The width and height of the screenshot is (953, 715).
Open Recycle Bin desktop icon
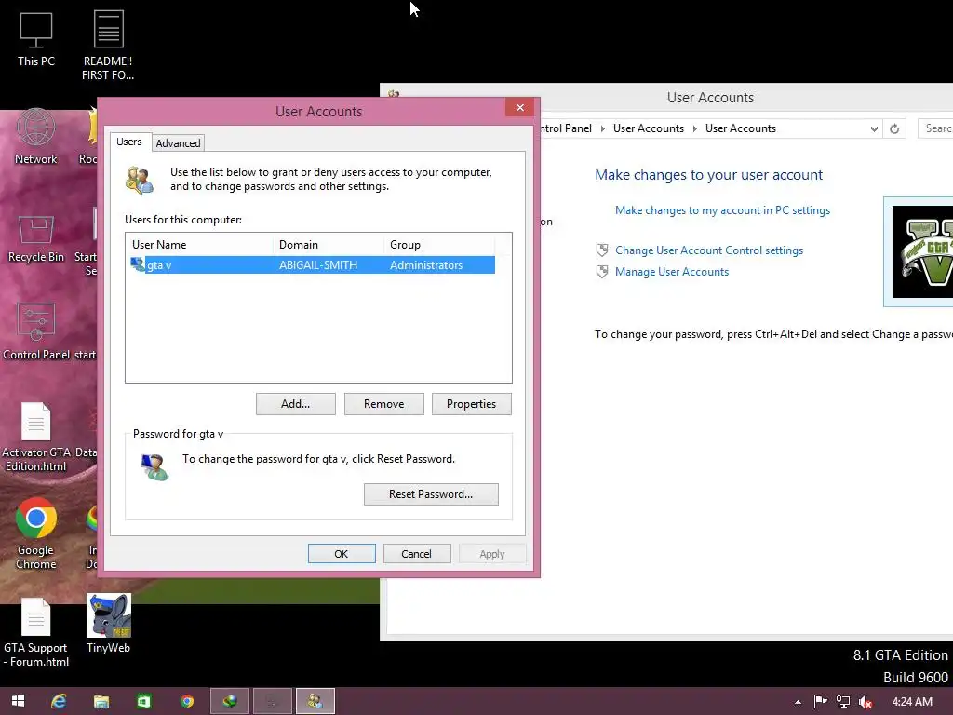(36, 238)
